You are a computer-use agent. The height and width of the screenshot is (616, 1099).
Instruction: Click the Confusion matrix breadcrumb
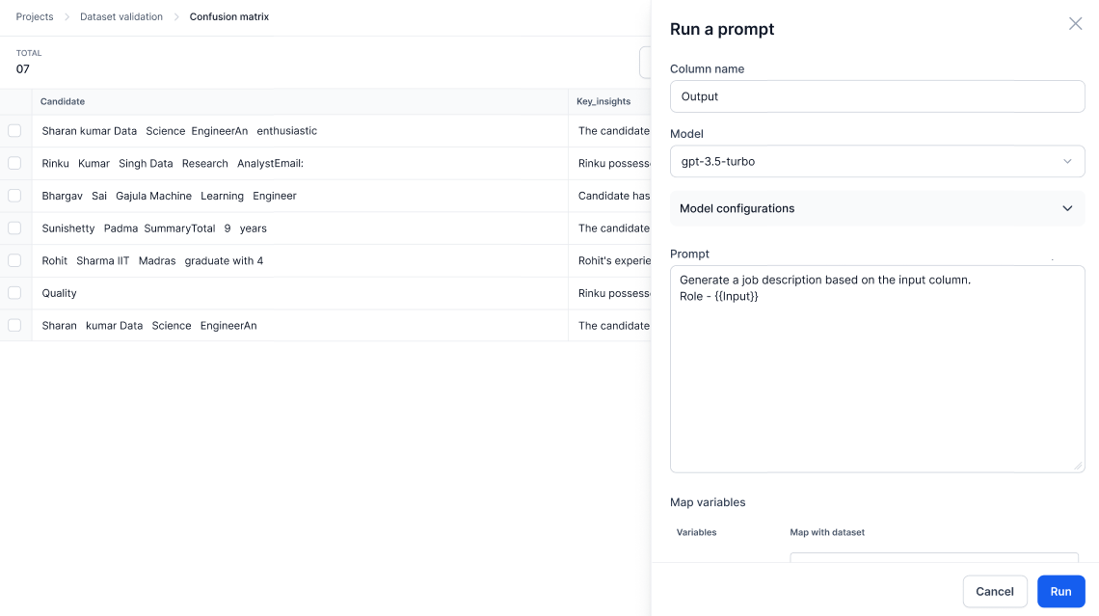(229, 16)
